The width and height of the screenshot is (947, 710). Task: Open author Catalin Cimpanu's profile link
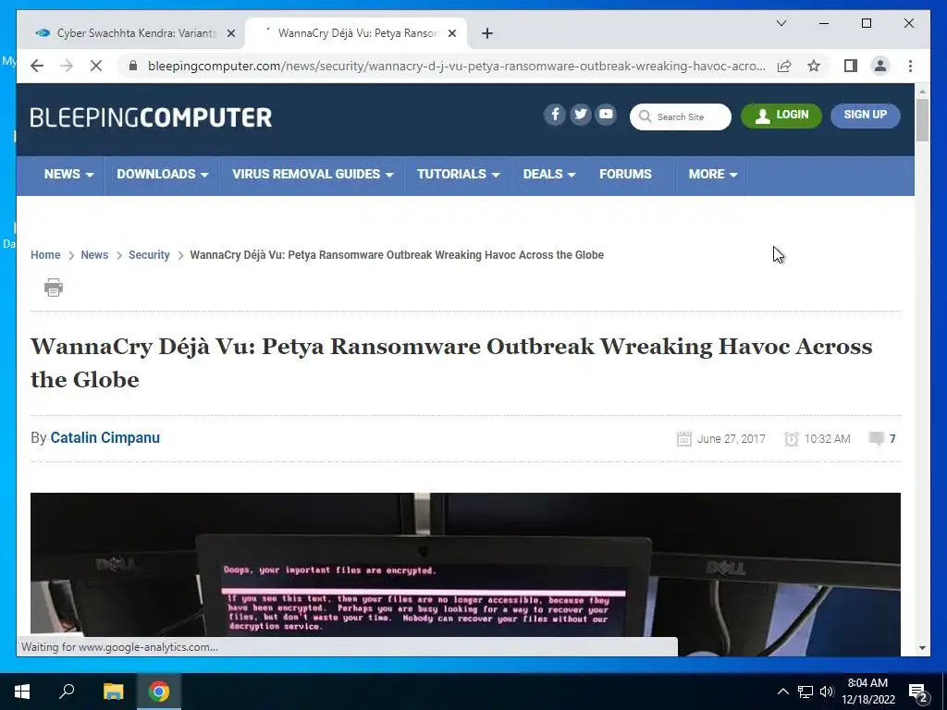[105, 437]
